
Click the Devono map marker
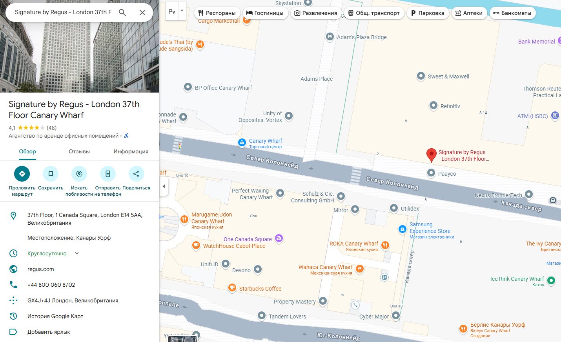(258, 269)
